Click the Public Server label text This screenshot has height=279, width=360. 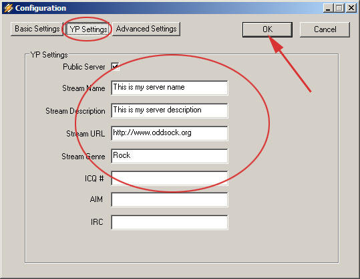point(83,67)
